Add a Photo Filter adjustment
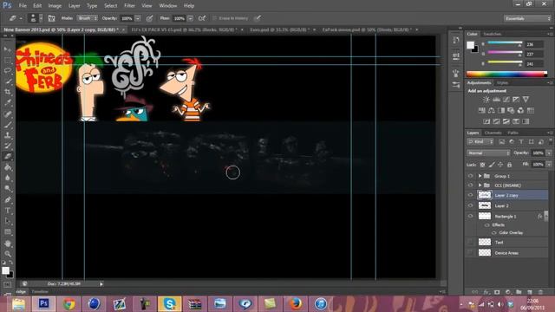 pyautogui.click(x=511, y=110)
